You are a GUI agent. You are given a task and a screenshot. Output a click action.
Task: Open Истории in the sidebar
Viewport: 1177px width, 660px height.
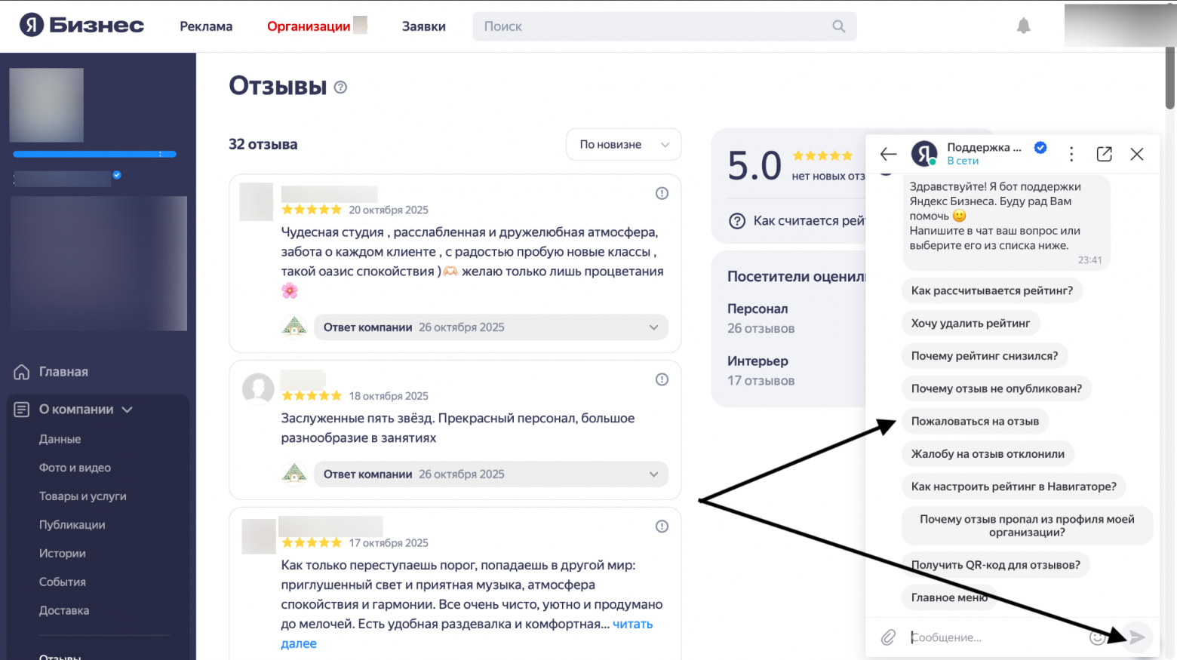(63, 554)
